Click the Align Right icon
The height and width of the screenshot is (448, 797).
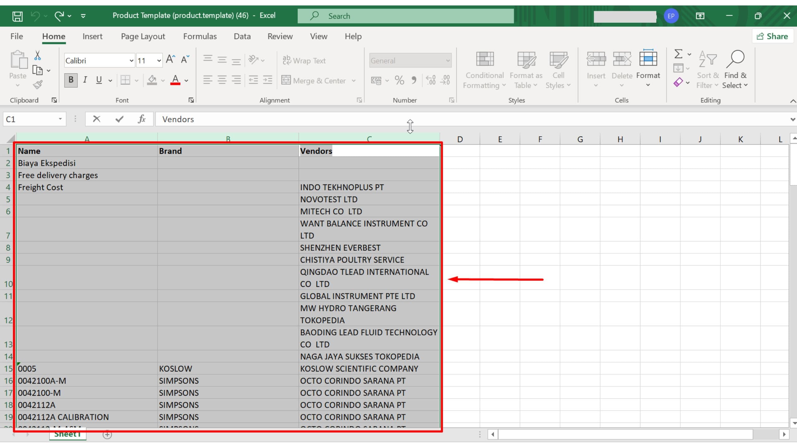pos(236,80)
